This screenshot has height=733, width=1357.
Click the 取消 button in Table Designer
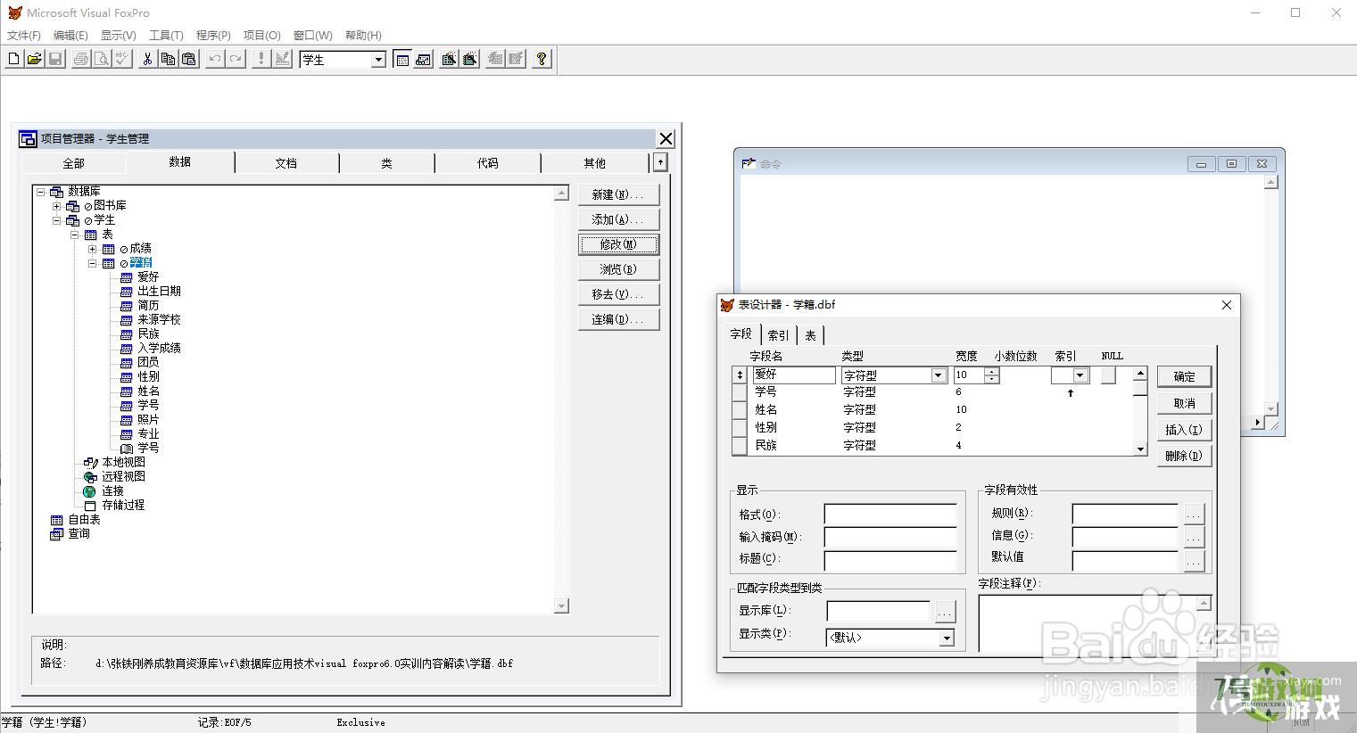pyautogui.click(x=1184, y=403)
